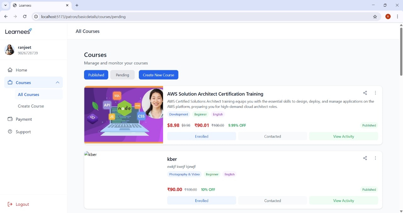Bookmark this page with star icon

tap(375, 17)
